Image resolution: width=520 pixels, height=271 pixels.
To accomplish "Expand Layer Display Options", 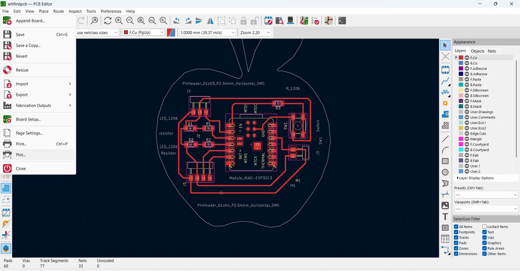I will 475,178.
